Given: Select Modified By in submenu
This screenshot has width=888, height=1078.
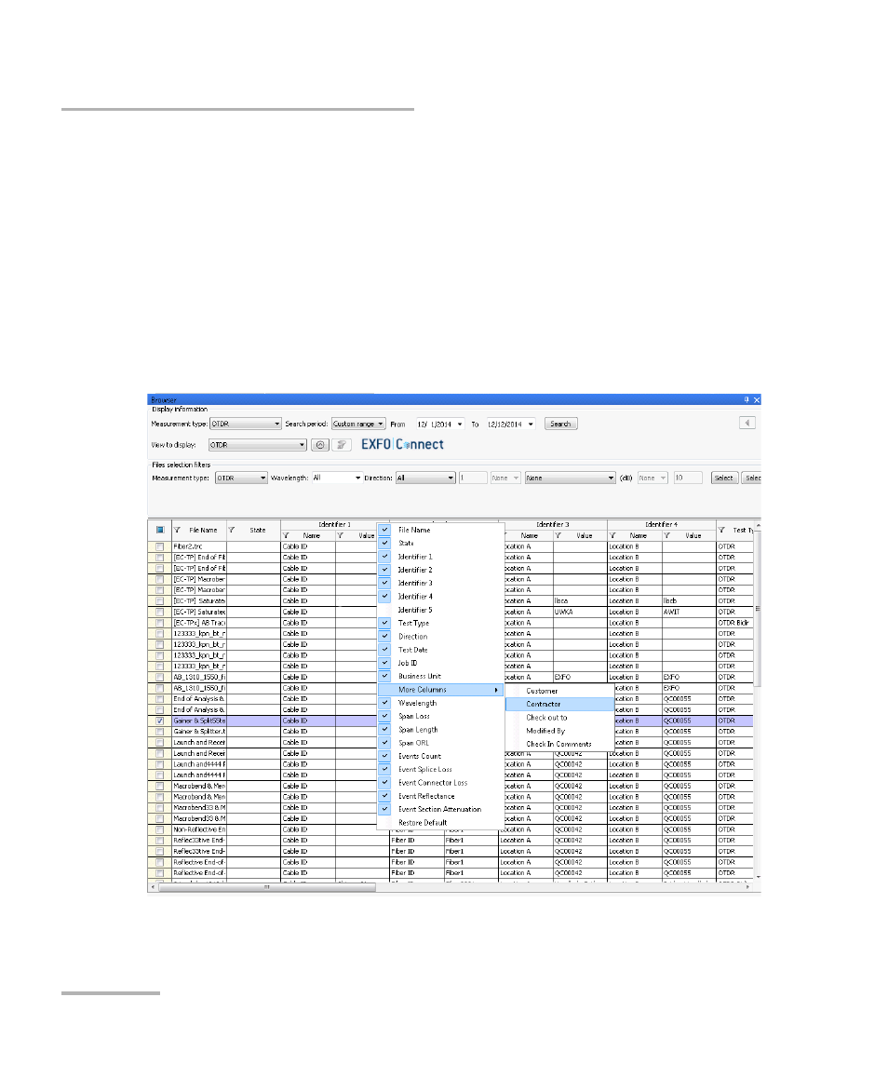Looking at the screenshot, I should (559, 731).
